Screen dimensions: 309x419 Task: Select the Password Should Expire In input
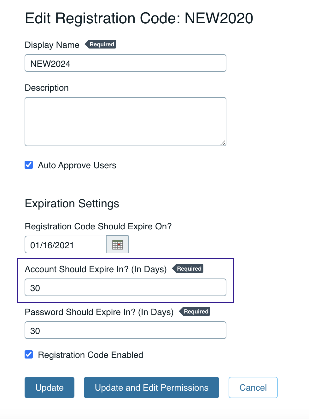pyautogui.click(x=125, y=330)
